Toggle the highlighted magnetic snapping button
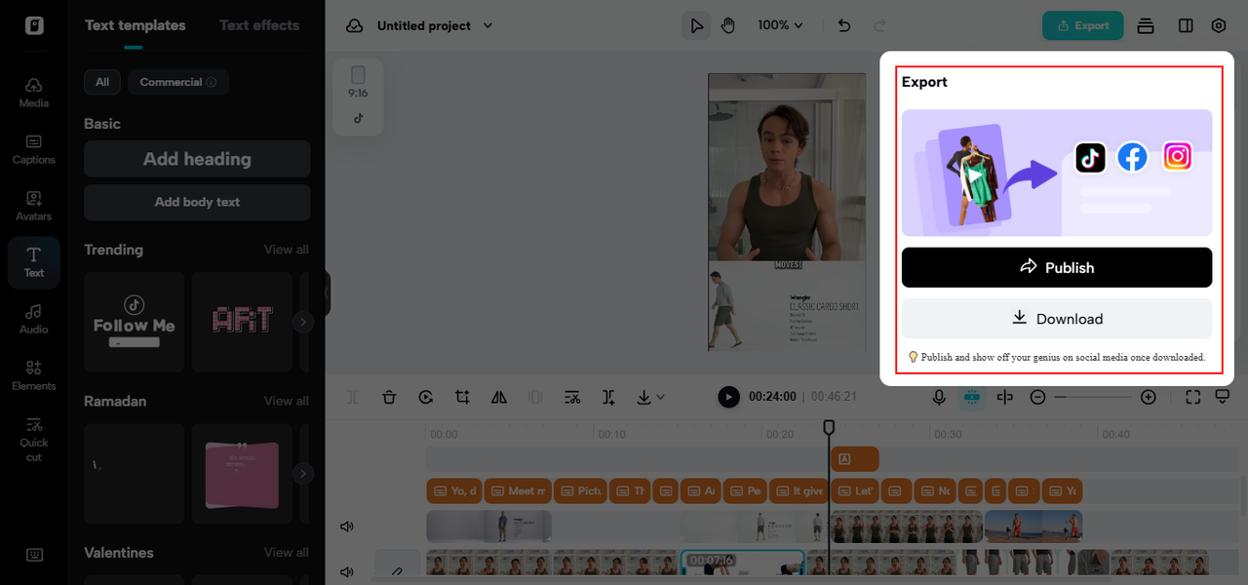Screen dimensions: 1248x585 pyautogui.click(x=971, y=397)
